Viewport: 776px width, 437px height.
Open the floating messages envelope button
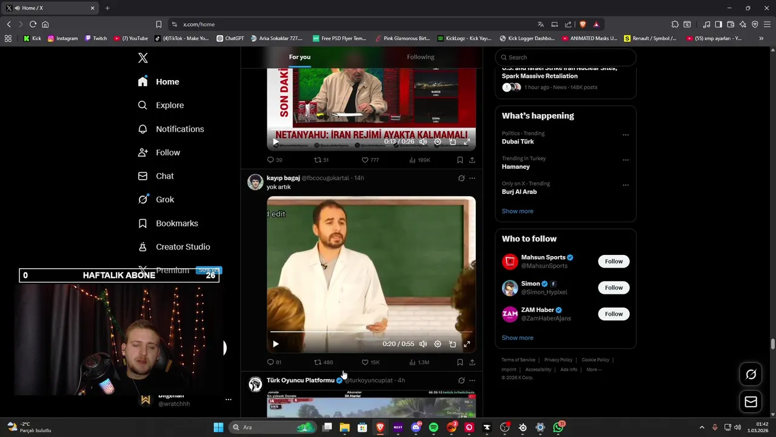pos(751,402)
